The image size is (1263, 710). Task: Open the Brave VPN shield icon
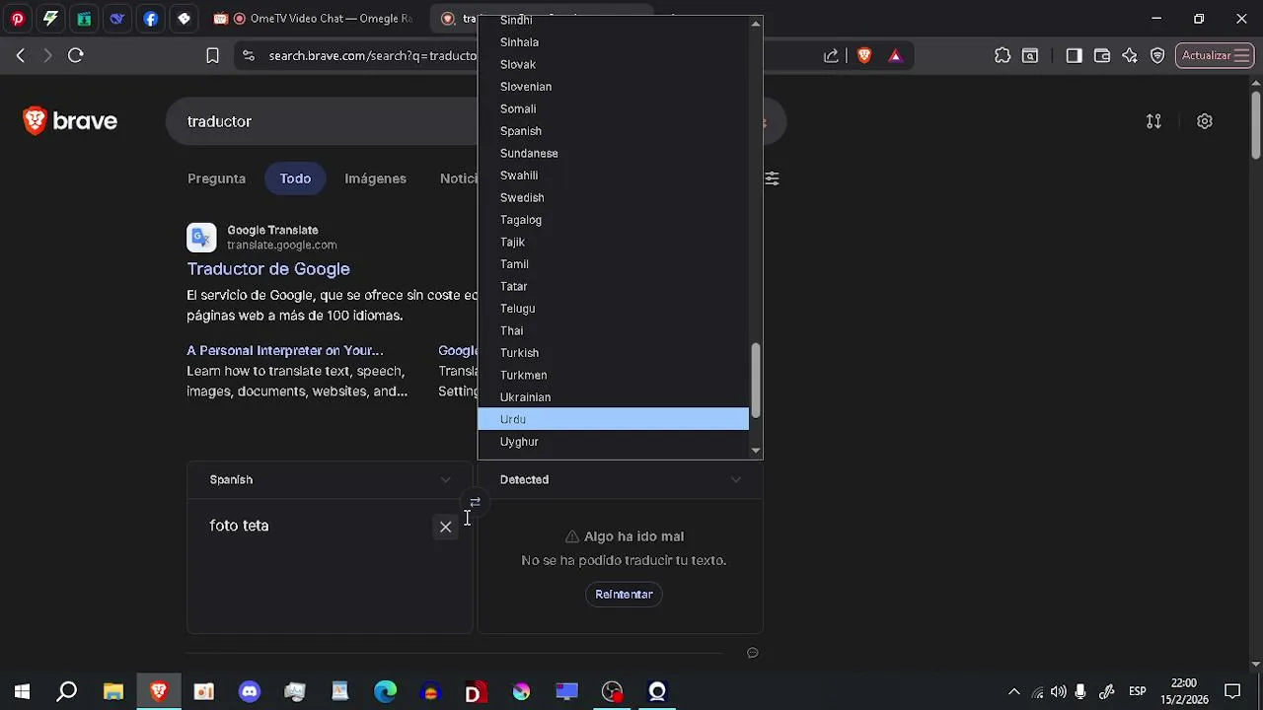click(x=1157, y=56)
